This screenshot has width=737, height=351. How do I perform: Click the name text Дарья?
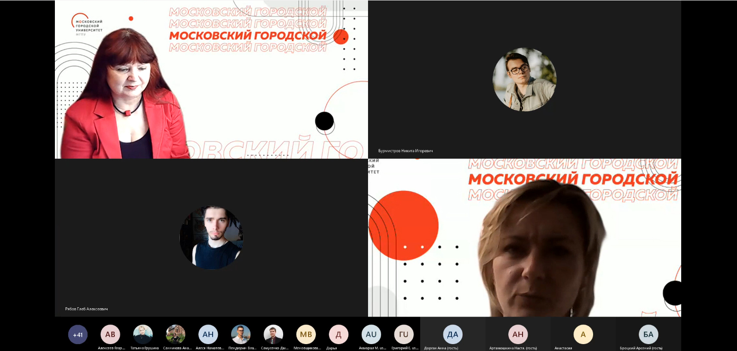(332, 348)
